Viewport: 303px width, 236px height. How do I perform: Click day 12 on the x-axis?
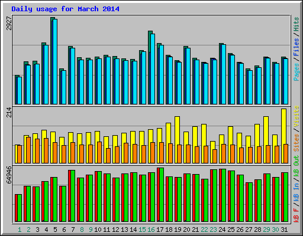point(115,230)
